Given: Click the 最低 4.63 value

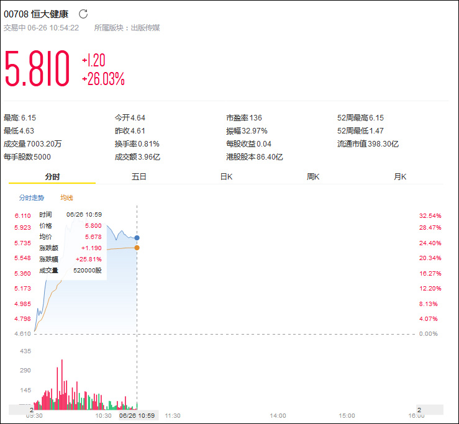Looking at the screenshot, I should 19,131.
